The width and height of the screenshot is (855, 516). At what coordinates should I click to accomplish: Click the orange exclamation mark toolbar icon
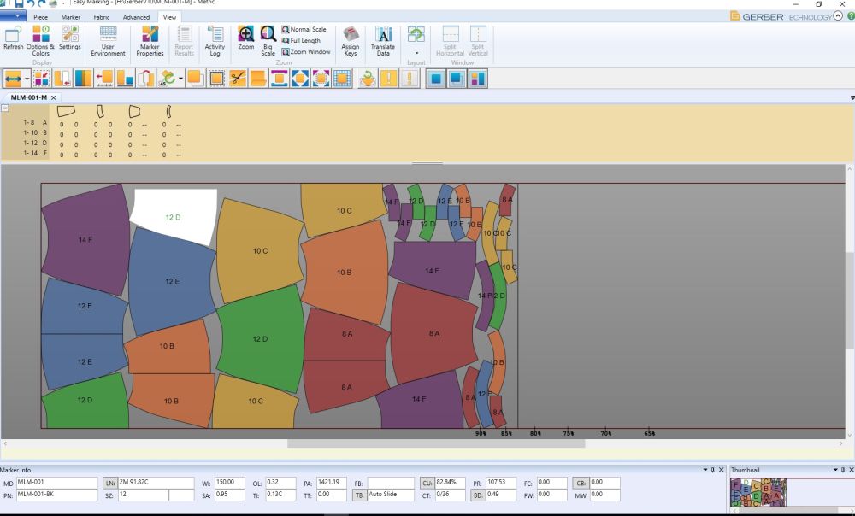point(388,79)
